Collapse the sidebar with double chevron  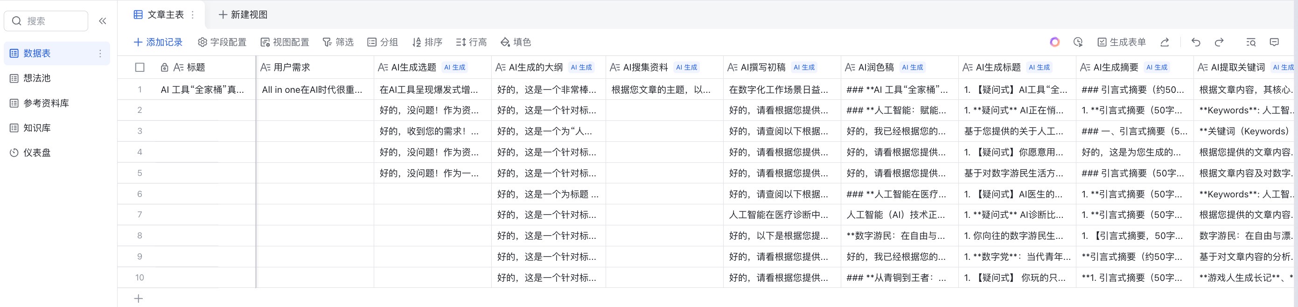click(x=103, y=21)
